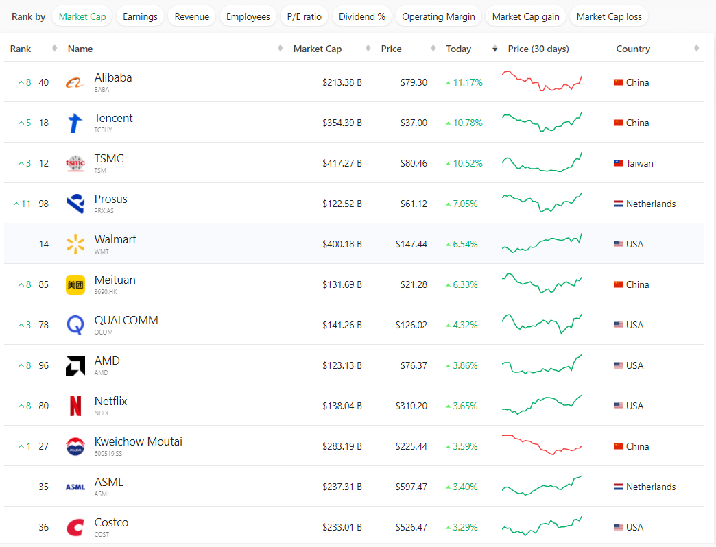Screen dimensions: 716x547
Task: Click the Taiwan flag in TSMC row
Action: 619,163
